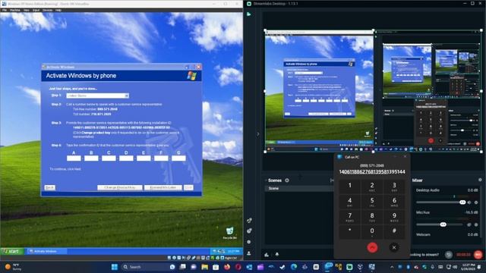Open Mixer panel settings gear
The height and width of the screenshot is (273, 486).
pos(480,180)
